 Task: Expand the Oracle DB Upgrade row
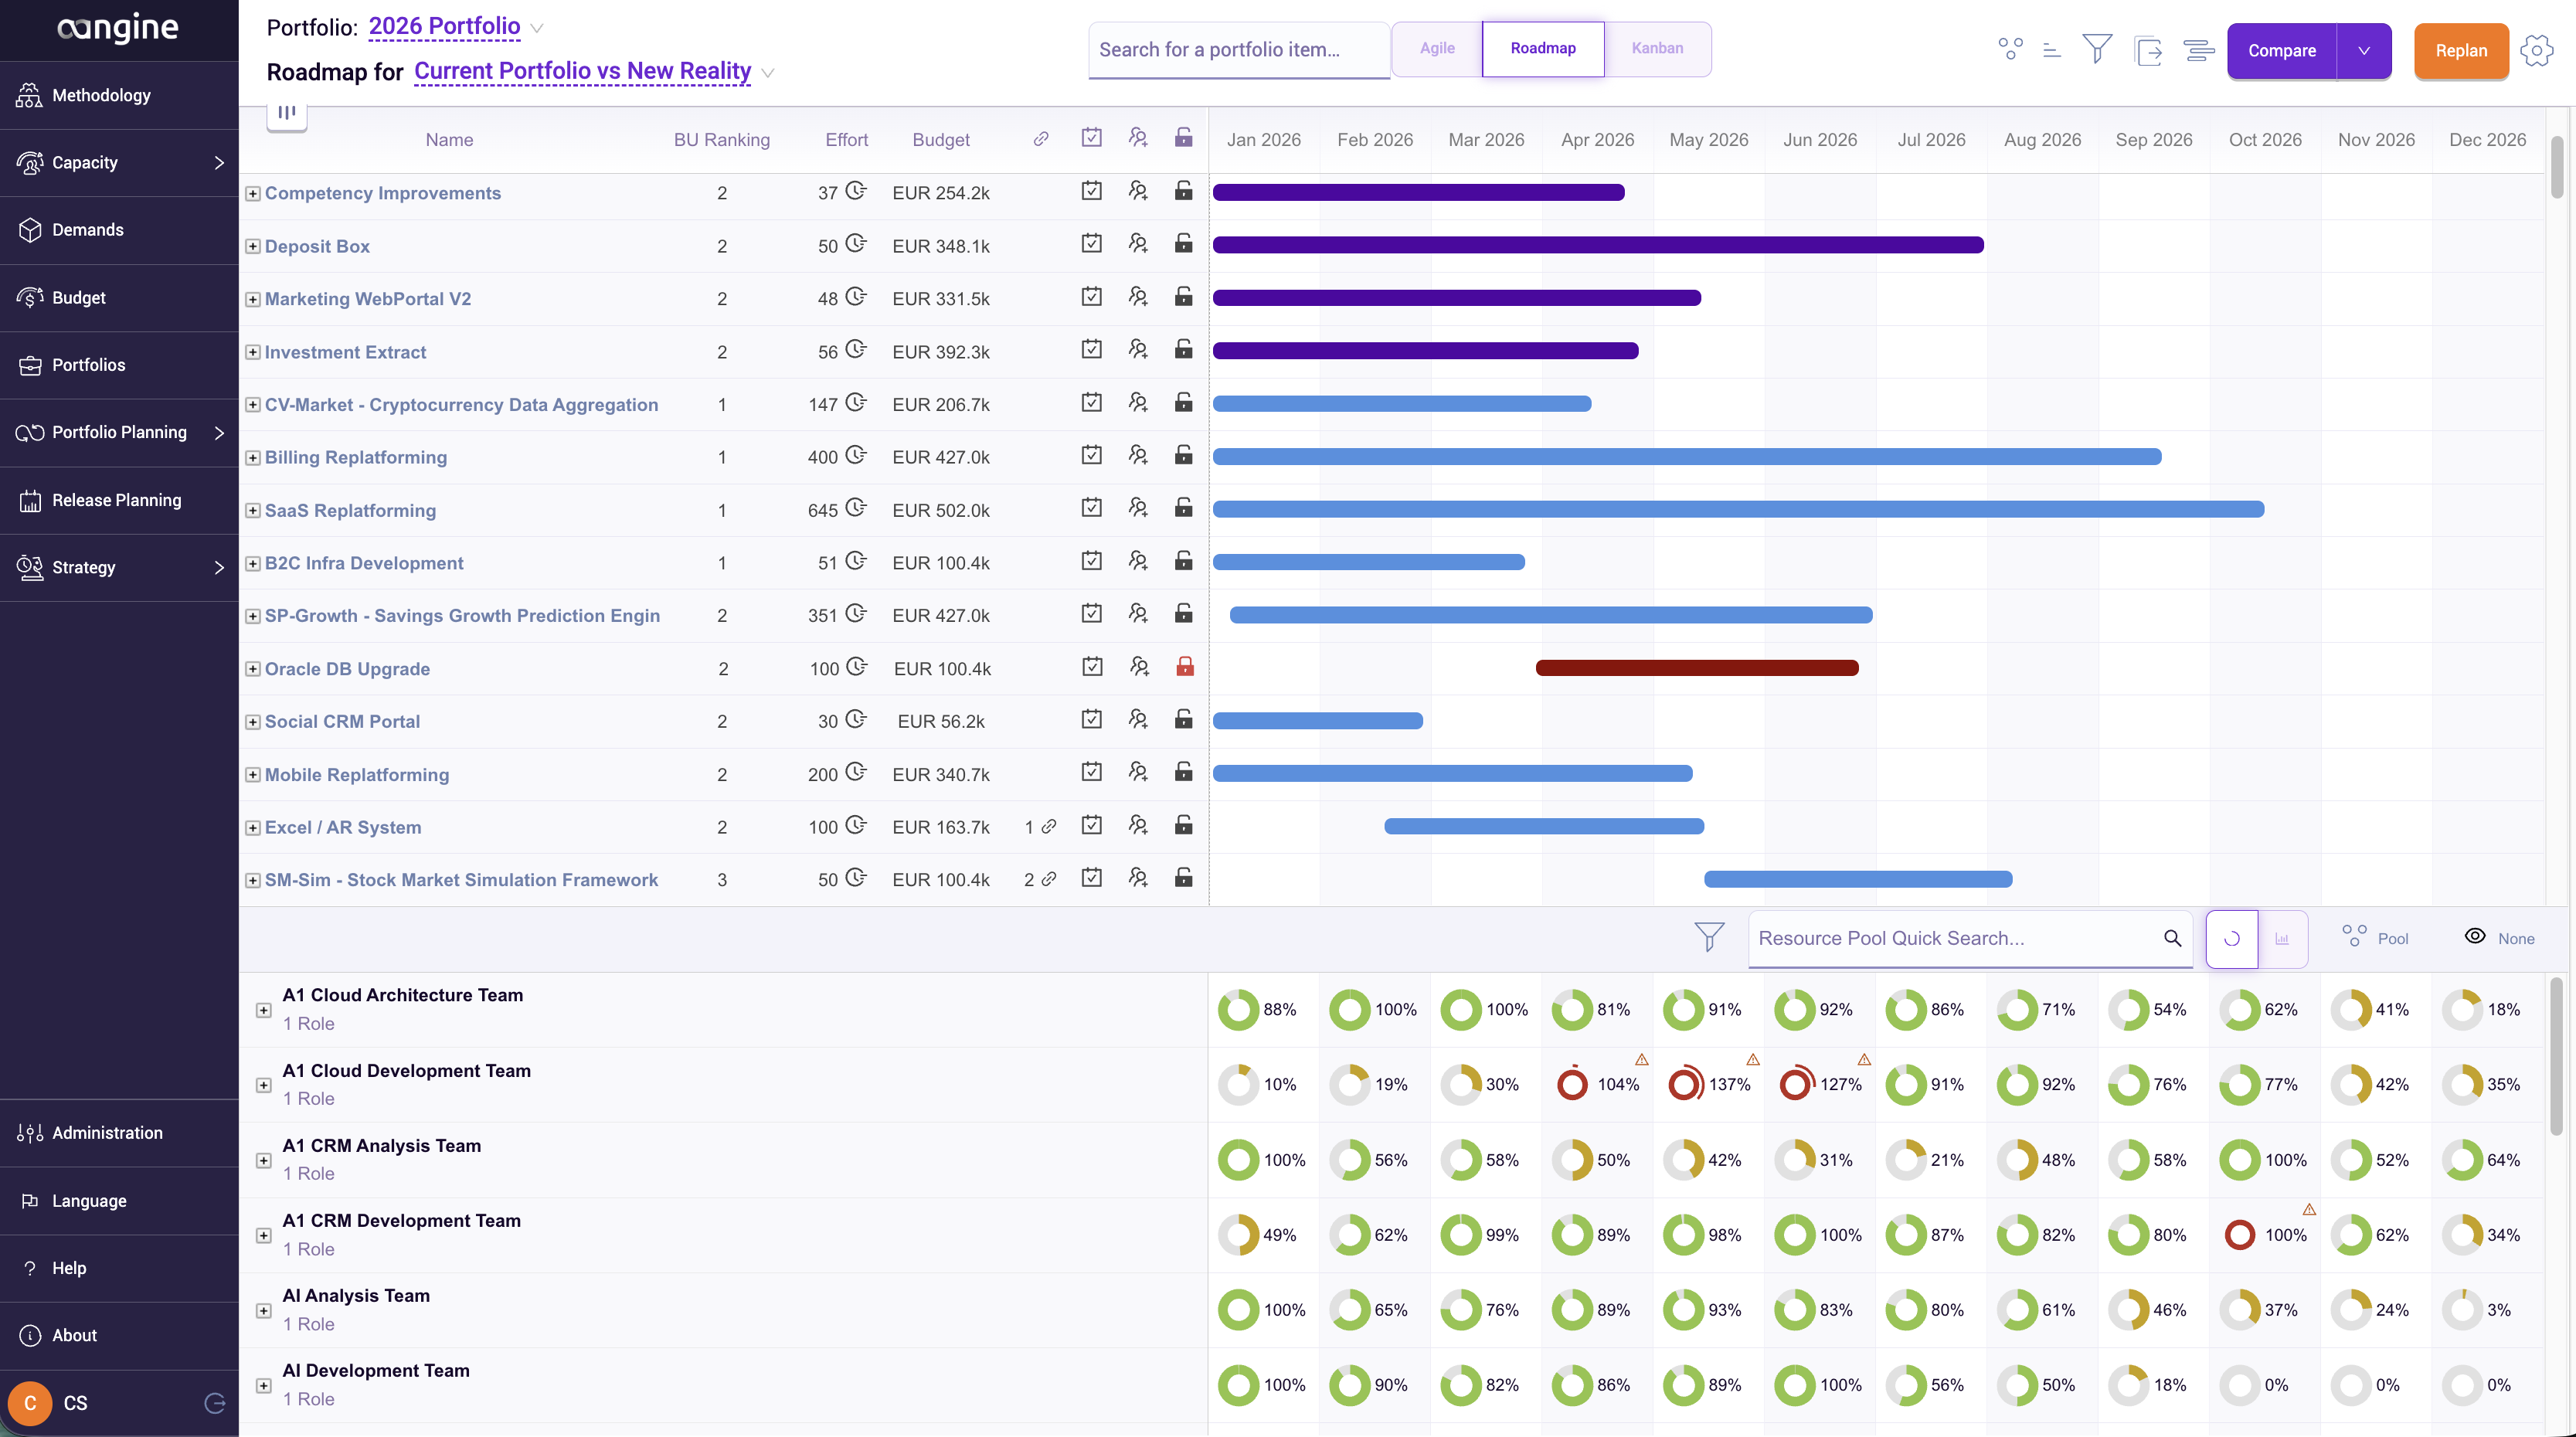tap(253, 669)
